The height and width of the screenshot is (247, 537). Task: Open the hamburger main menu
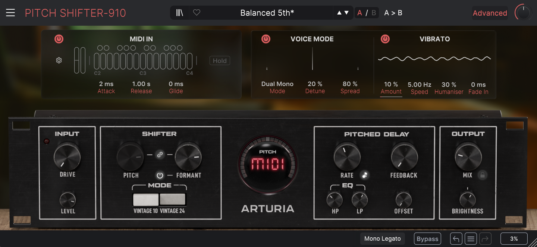(10, 13)
